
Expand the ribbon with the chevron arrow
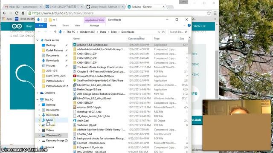click(x=185, y=25)
